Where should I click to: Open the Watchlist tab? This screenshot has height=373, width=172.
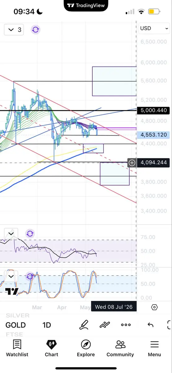(17, 348)
